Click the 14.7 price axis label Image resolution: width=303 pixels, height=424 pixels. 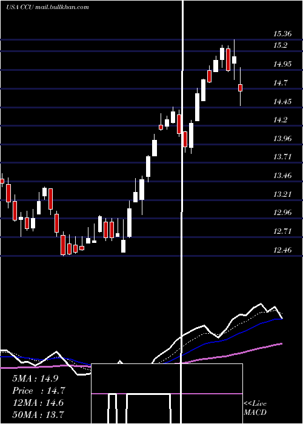[x=280, y=83]
